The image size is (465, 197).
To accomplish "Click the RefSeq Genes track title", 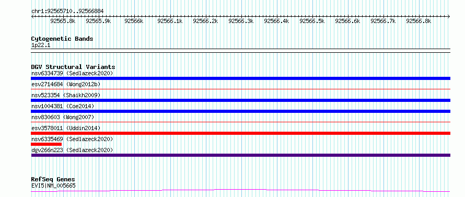I will pos(53,180).
